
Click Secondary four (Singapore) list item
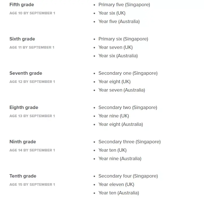point(128,176)
